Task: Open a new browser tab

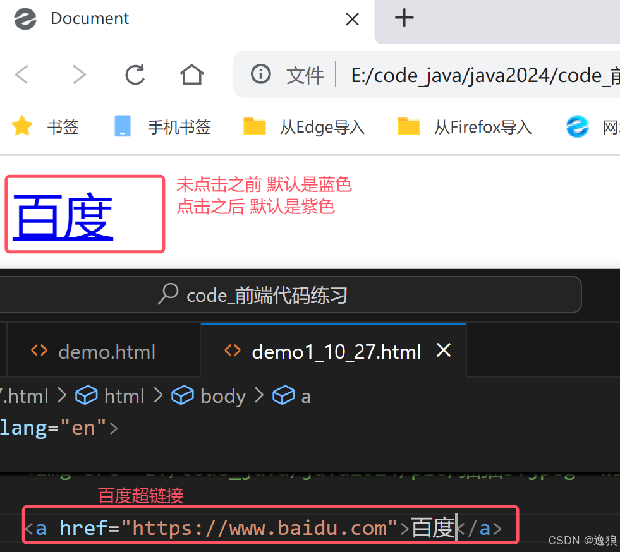Action: click(x=404, y=18)
